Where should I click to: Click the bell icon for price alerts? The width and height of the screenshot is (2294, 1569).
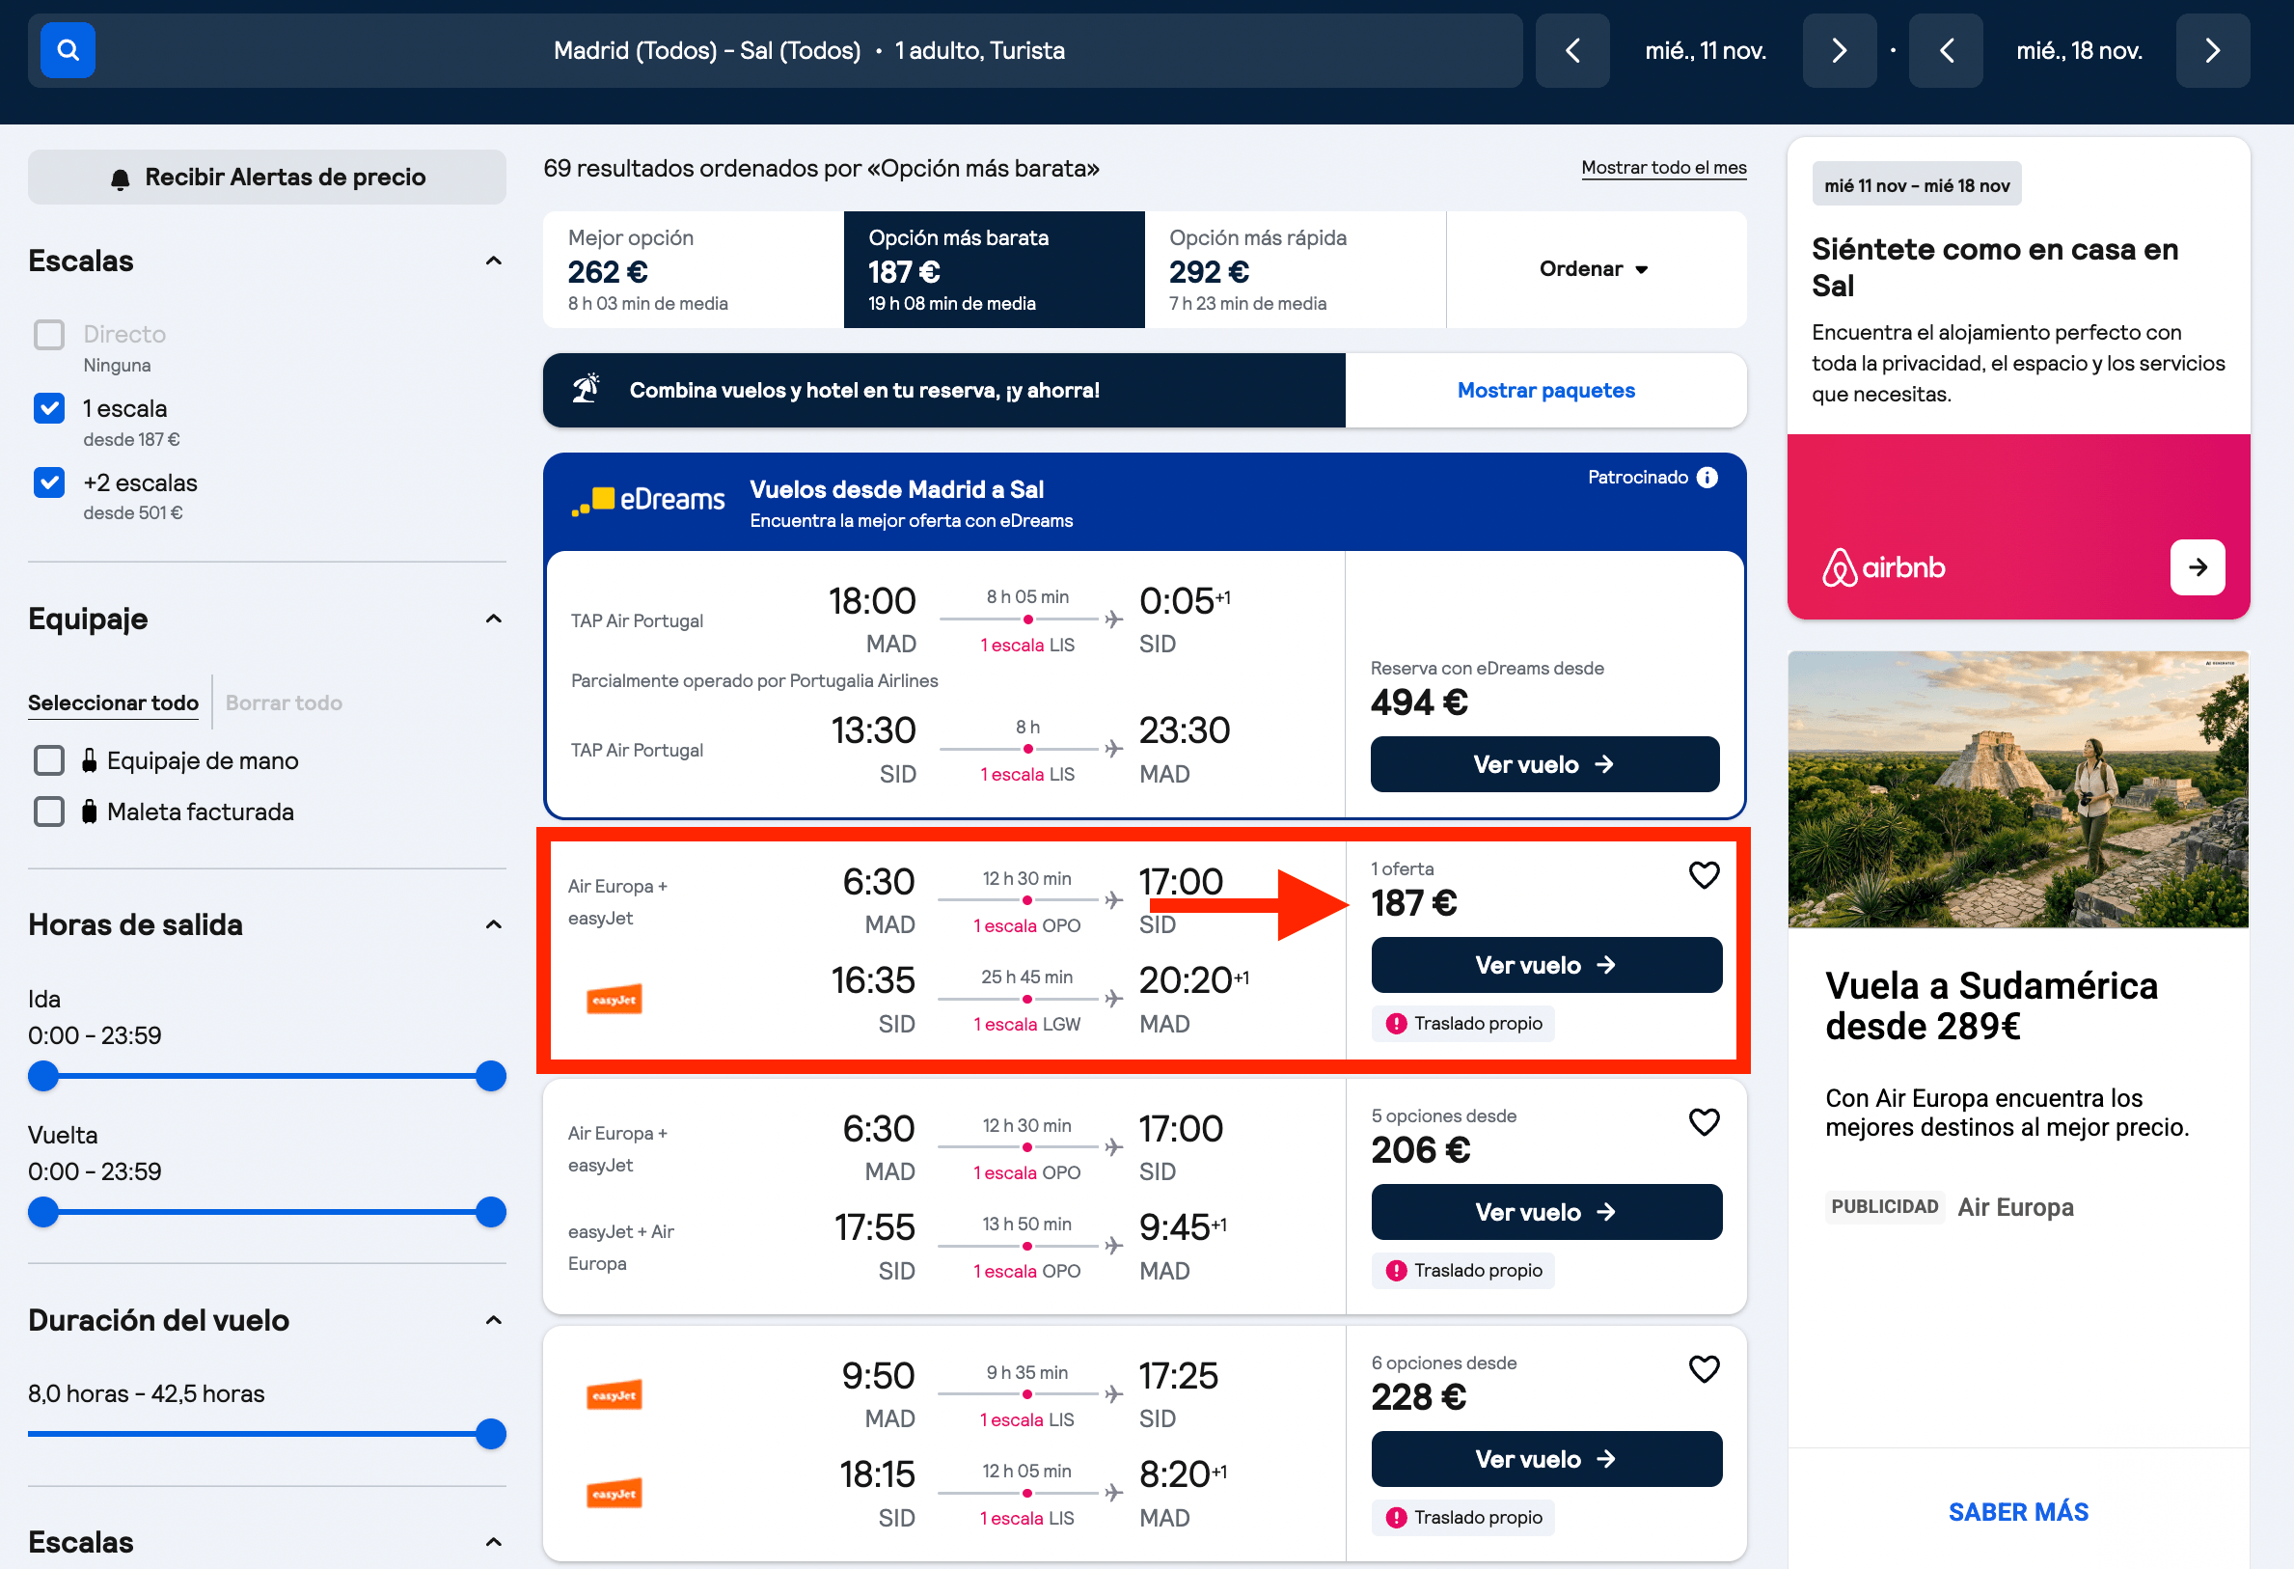click(x=121, y=179)
